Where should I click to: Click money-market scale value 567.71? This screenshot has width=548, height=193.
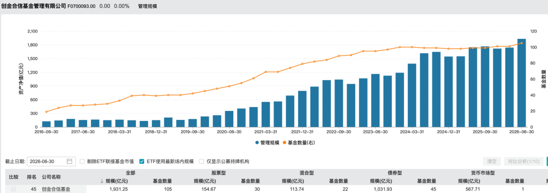tap(473, 189)
